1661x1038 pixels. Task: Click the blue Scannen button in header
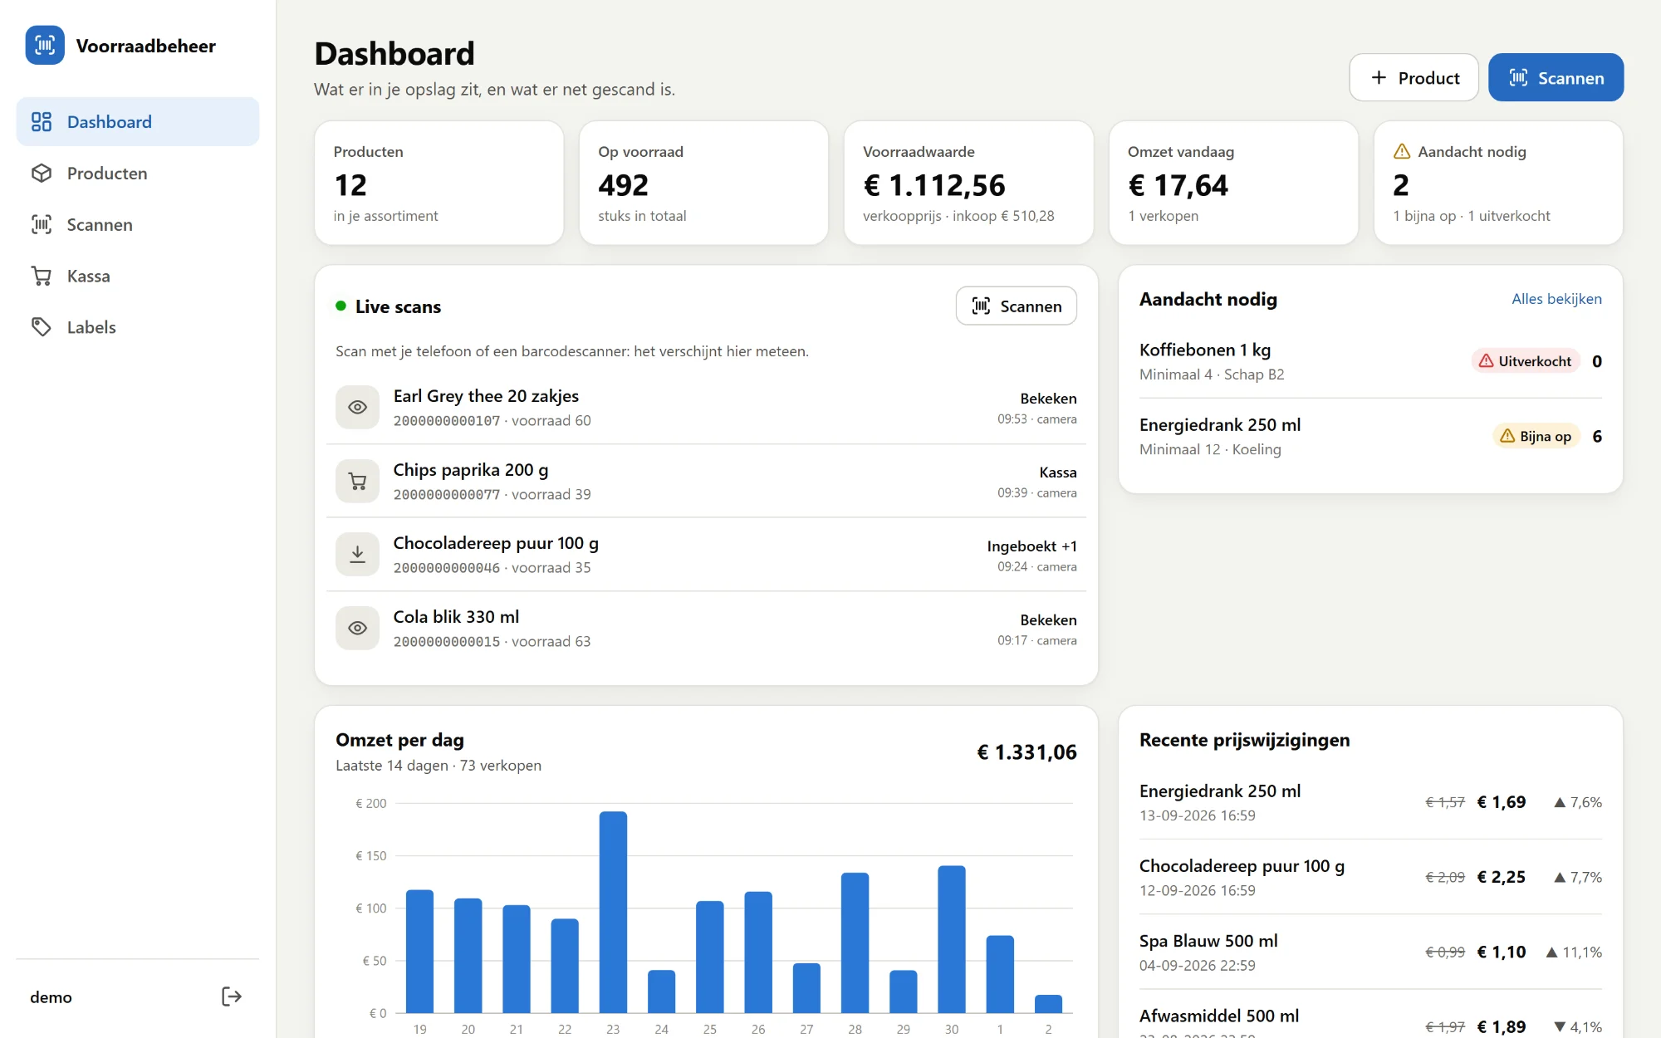1556,78
